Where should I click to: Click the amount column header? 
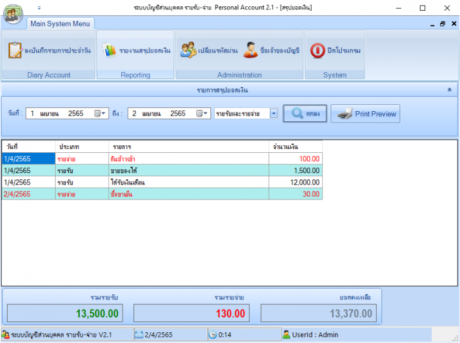tap(296, 147)
